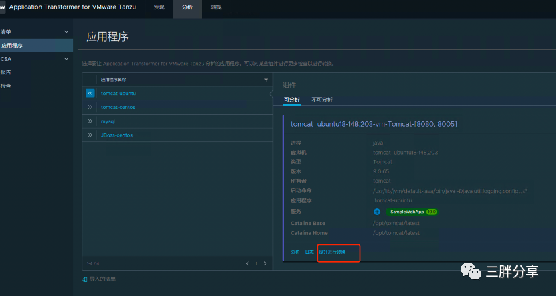557x296 pixels.
Task: Click the Catalina Base path value
Action: tap(396, 224)
